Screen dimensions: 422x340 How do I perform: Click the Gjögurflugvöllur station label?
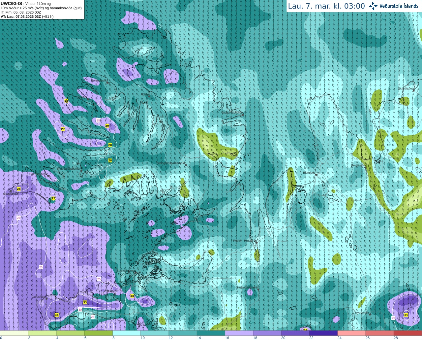pos(232,113)
